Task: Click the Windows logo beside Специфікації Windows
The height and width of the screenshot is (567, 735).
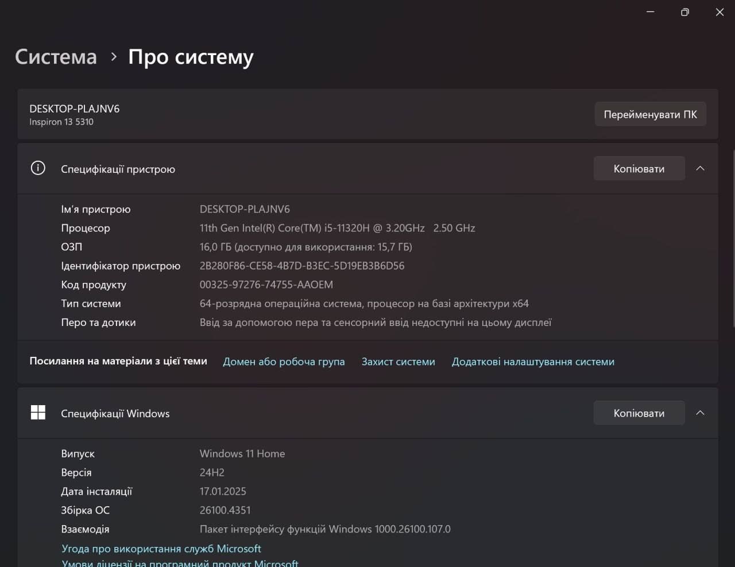Action: click(x=38, y=413)
